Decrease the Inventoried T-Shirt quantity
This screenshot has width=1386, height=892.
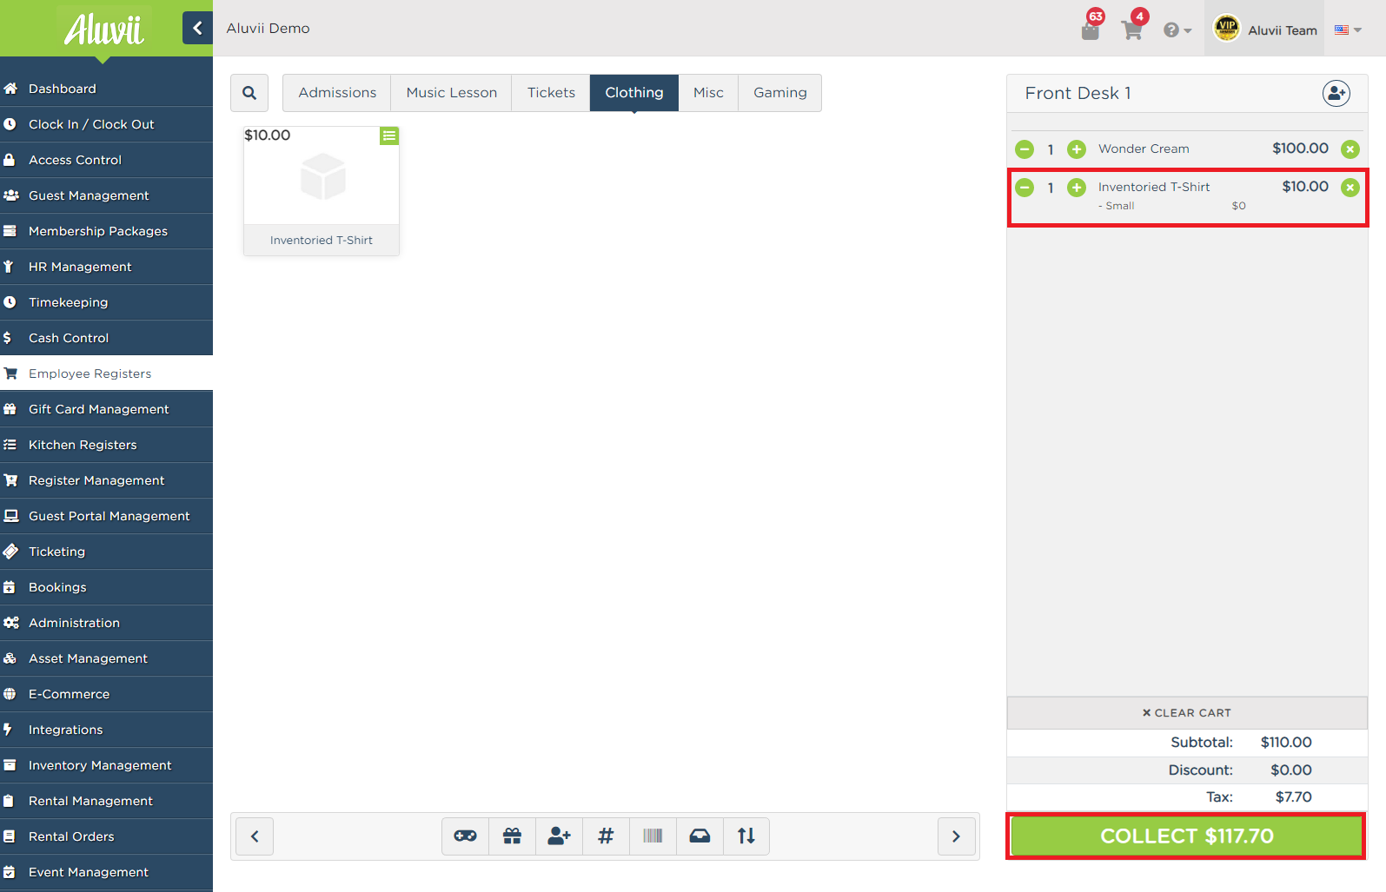[x=1025, y=188]
